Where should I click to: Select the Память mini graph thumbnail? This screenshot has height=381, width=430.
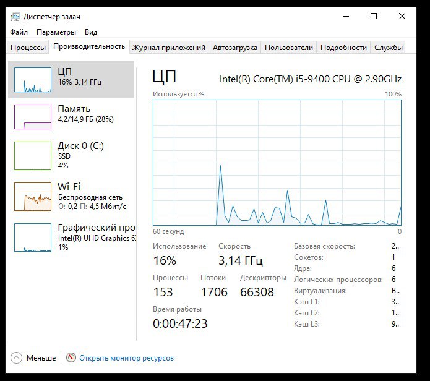pos(33,117)
